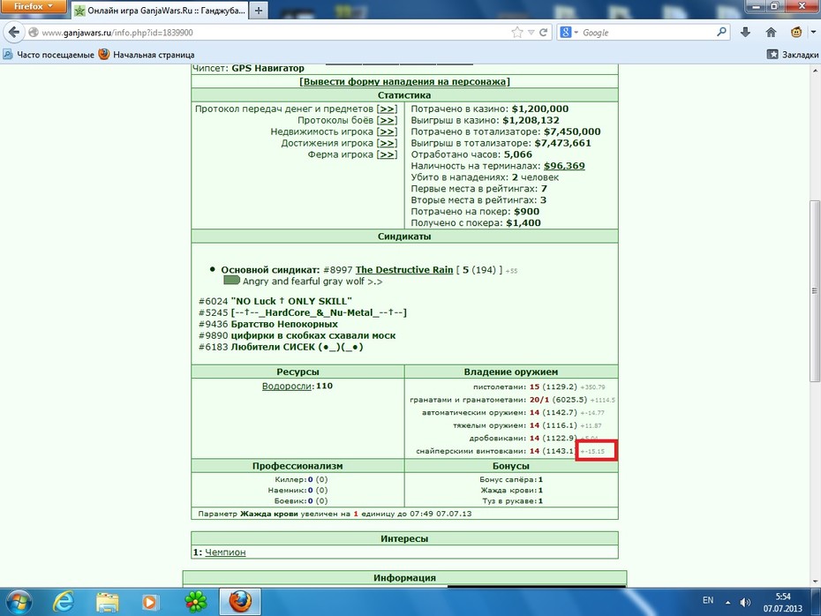Open the monkey face add-on icon
The height and width of the screenshot is (616, 821).
click(x=796, y=33)
